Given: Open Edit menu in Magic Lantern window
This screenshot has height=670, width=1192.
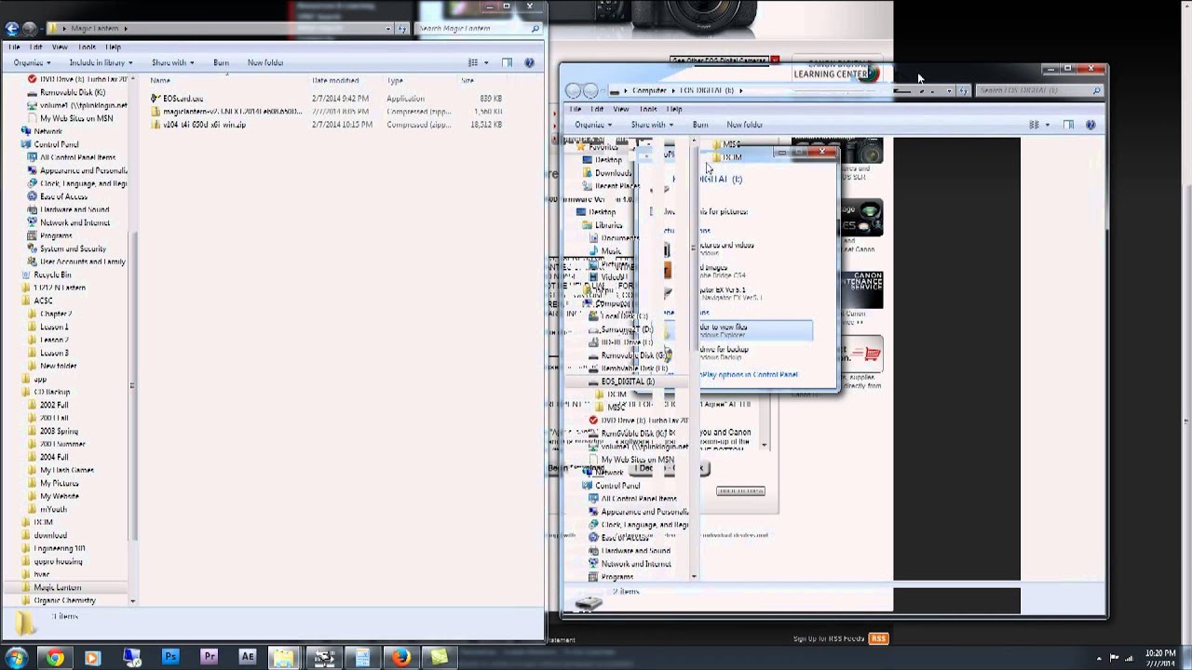Looking at the screenshot, I should pyautogui.click(x=36, y=47).
